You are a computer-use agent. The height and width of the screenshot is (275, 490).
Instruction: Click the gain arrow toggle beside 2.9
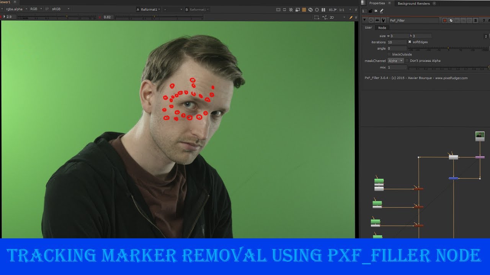pyautogui.click(x=4, y=17)
